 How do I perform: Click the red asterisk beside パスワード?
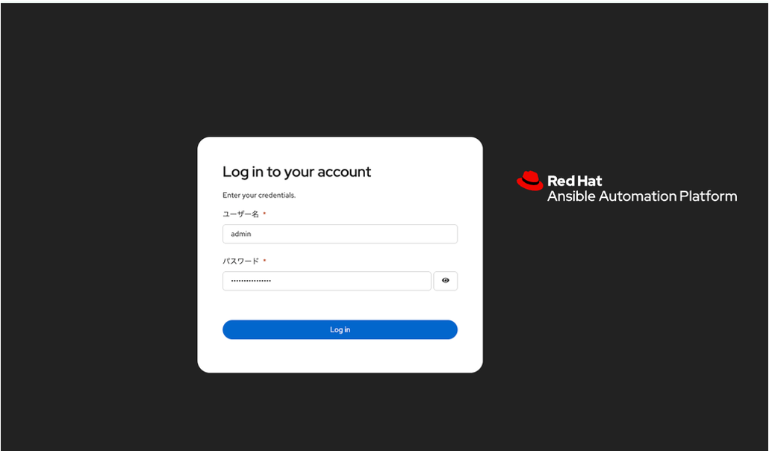pyautogui.click(x=264, y=260)
